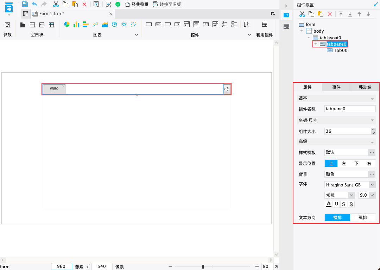The image size is (380, 270).
Task: Toggle strikethrough font style button
Action: (344, 204)
